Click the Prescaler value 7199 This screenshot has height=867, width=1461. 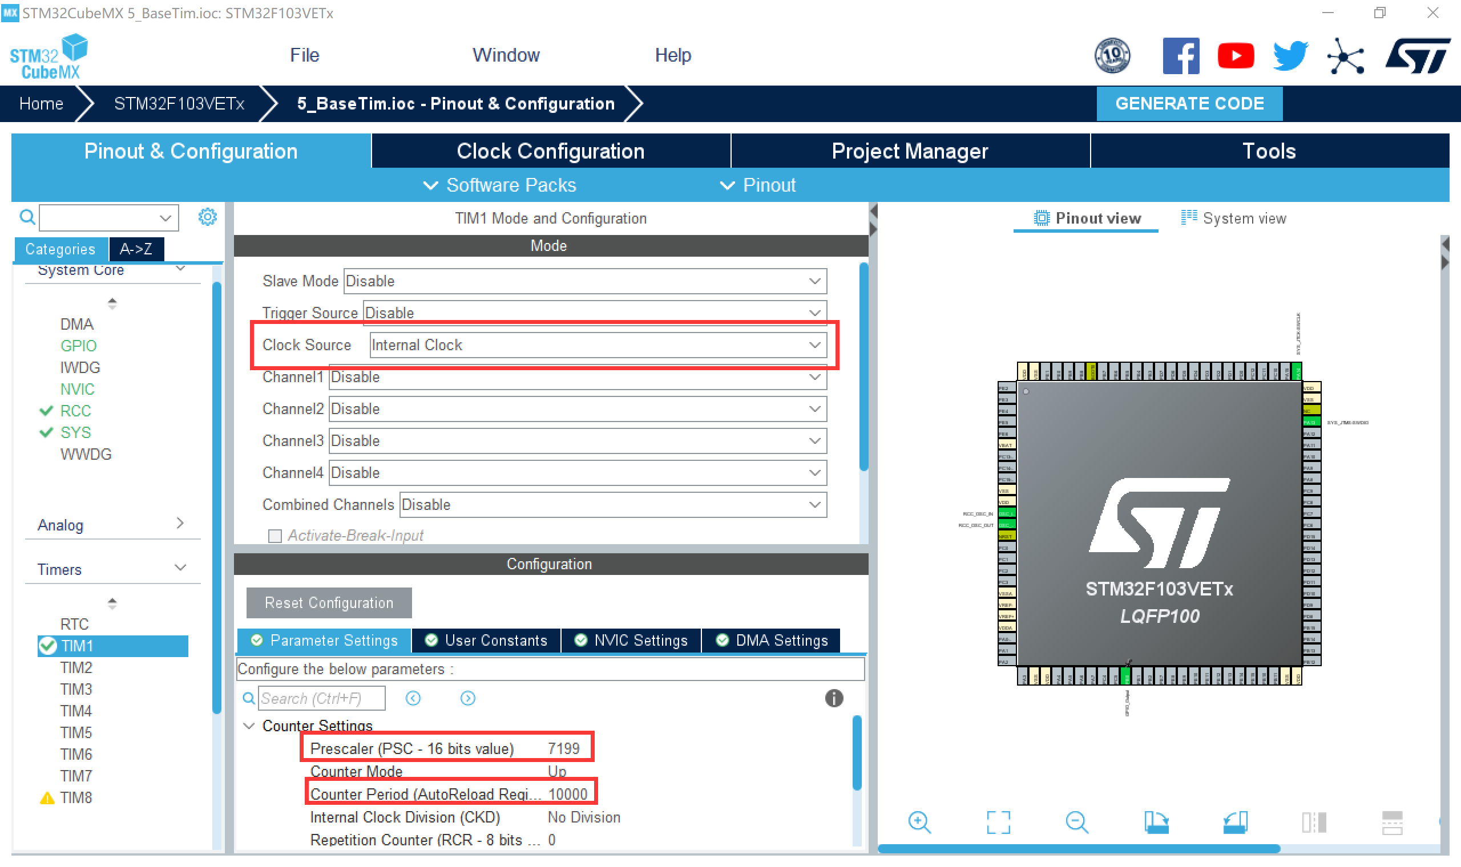[x=563, y=749]
